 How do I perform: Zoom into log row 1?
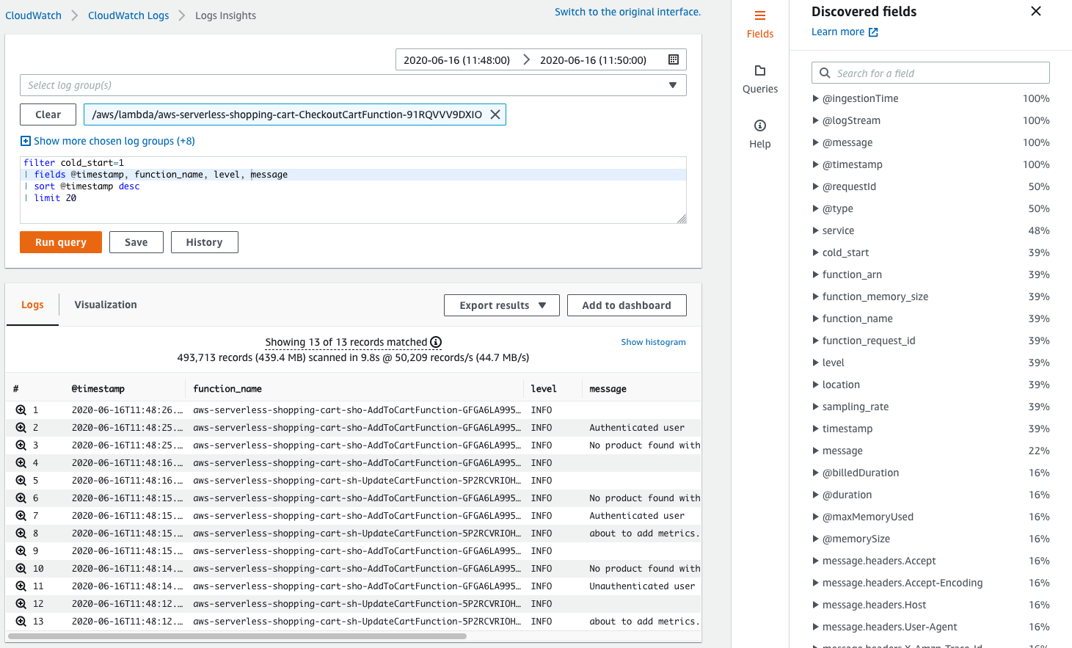pos(21,410)
